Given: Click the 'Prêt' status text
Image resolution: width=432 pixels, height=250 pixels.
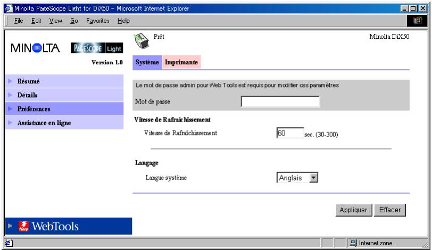Looking at the screenshot, I should pos(159,37).
